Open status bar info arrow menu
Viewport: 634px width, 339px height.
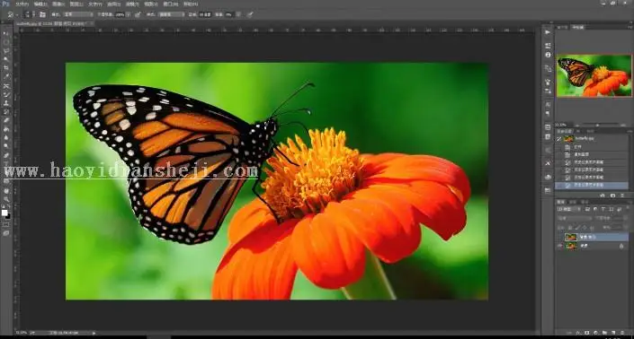coord(94,333)
